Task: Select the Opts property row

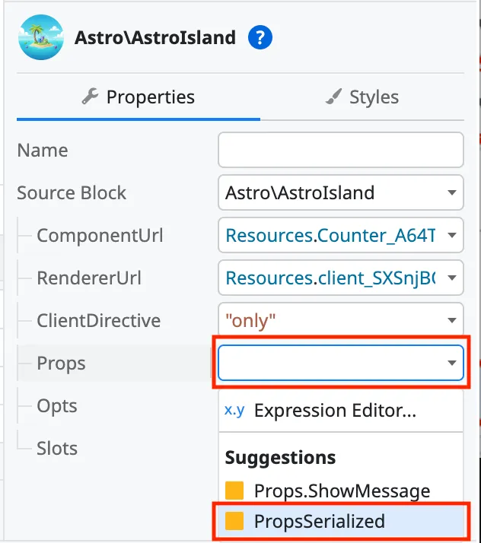Action: [56, 406]
